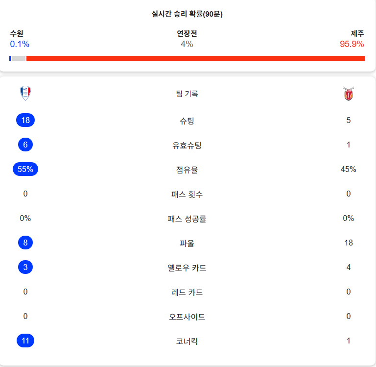This screenshot has height=367, width=376.
Task: Click the blue 8 fouls badge
Action: 25,243
